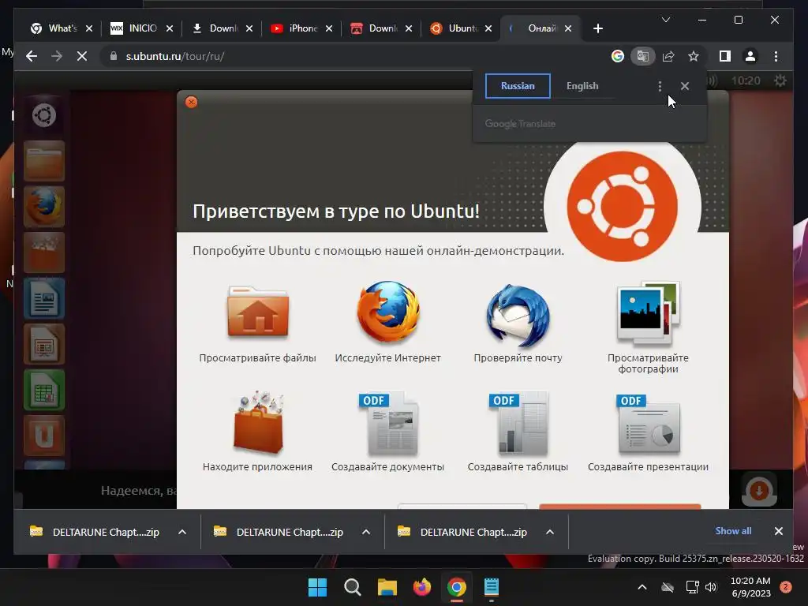
Task: Open Windows taskbar search
Action: (x=353, y=587)
